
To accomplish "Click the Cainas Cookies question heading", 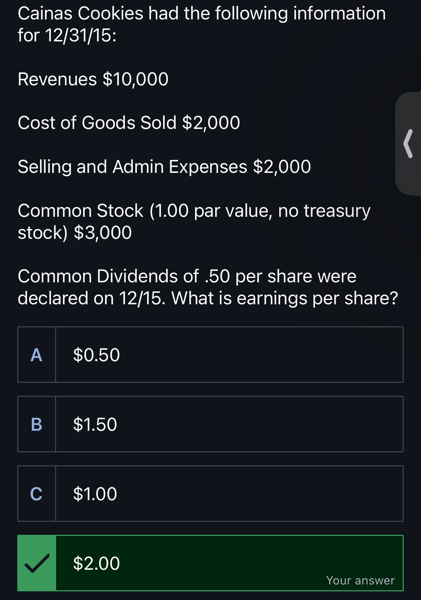I will click(x=202, y=24).
